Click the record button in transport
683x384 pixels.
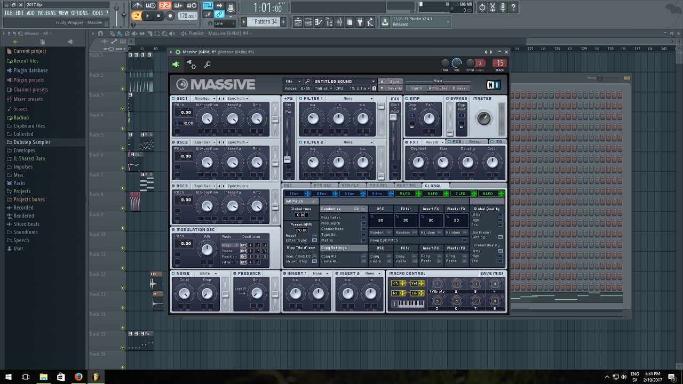click(x=170, y=16)
